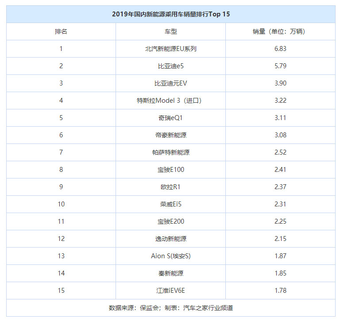Click the '车型' column header

pyautogui.click(x=170, y=31)
